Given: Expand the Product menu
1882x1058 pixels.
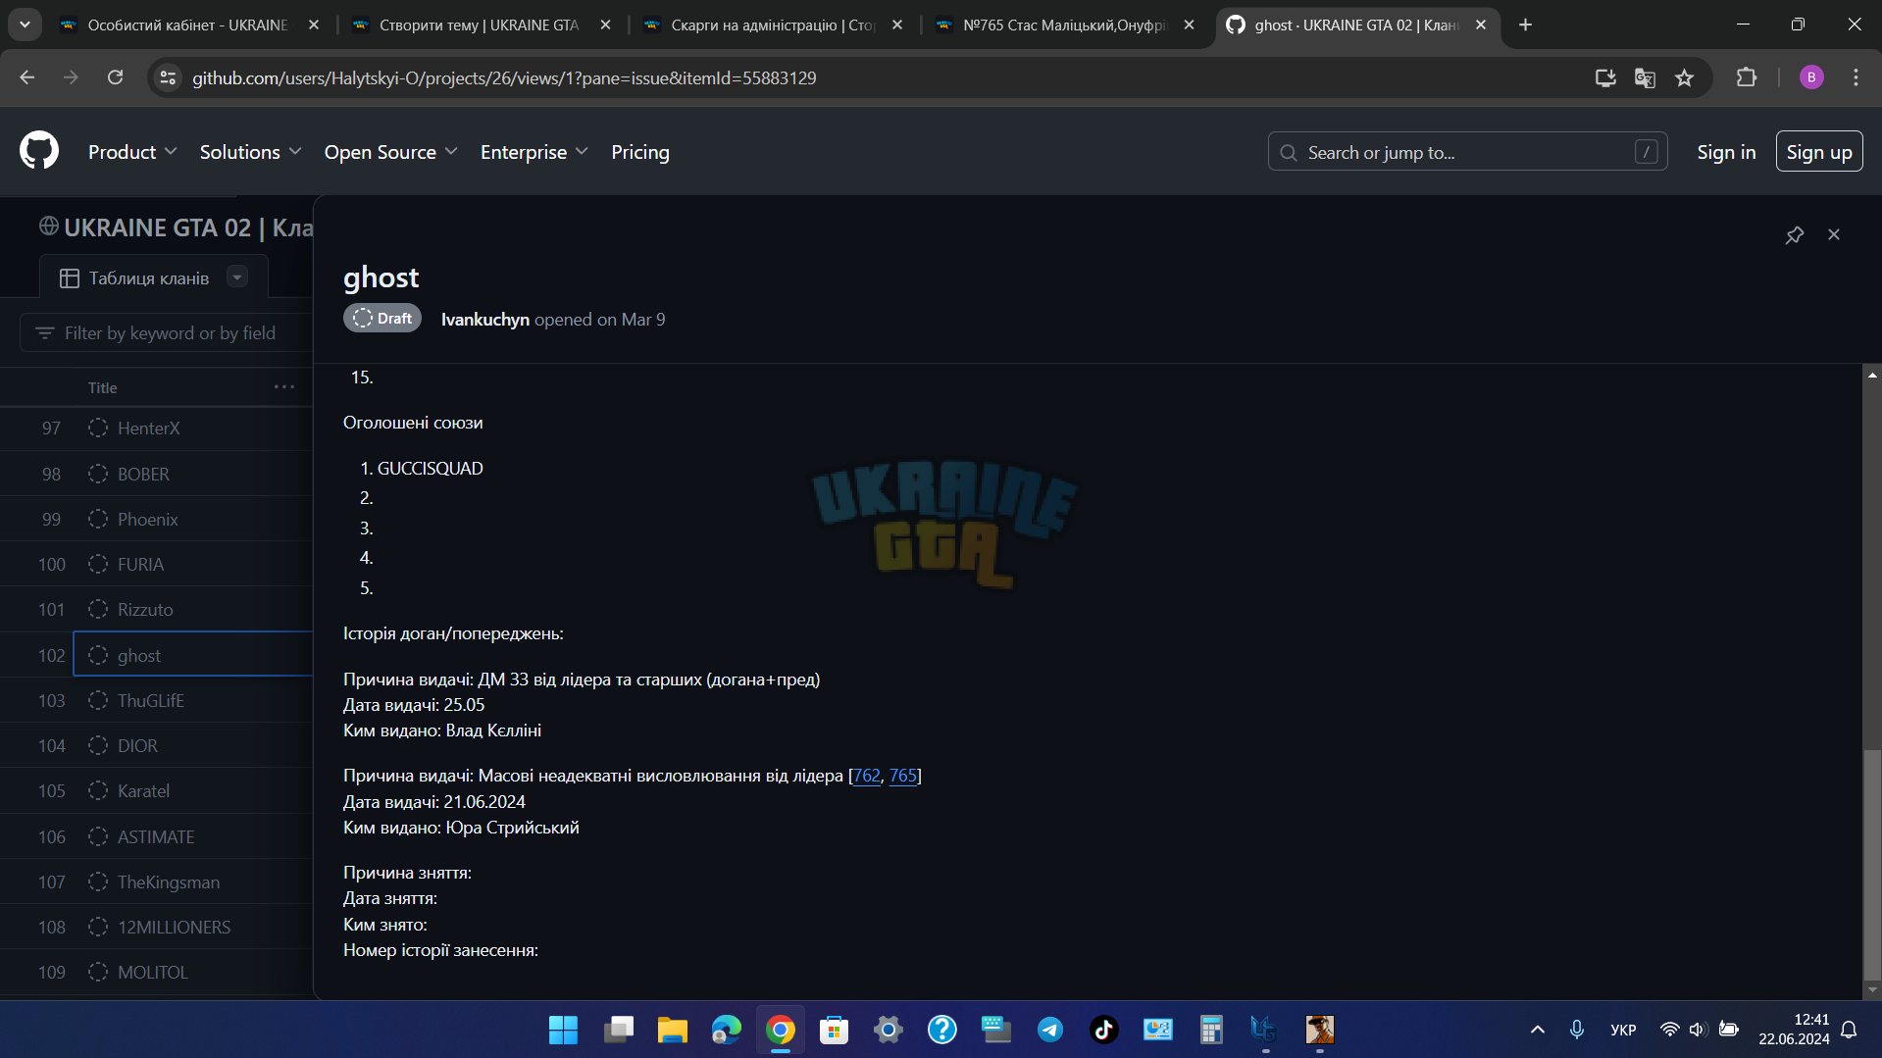Looking at the screenshot, I should tap(132, 152).
